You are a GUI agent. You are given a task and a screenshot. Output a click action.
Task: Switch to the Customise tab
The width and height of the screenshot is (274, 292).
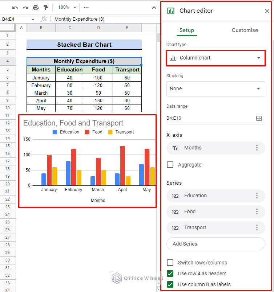pos(245,30)
